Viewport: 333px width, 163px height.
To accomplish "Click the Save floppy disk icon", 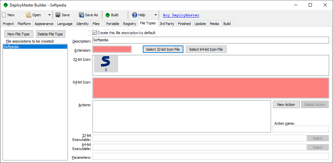I will tap(58, 15).
